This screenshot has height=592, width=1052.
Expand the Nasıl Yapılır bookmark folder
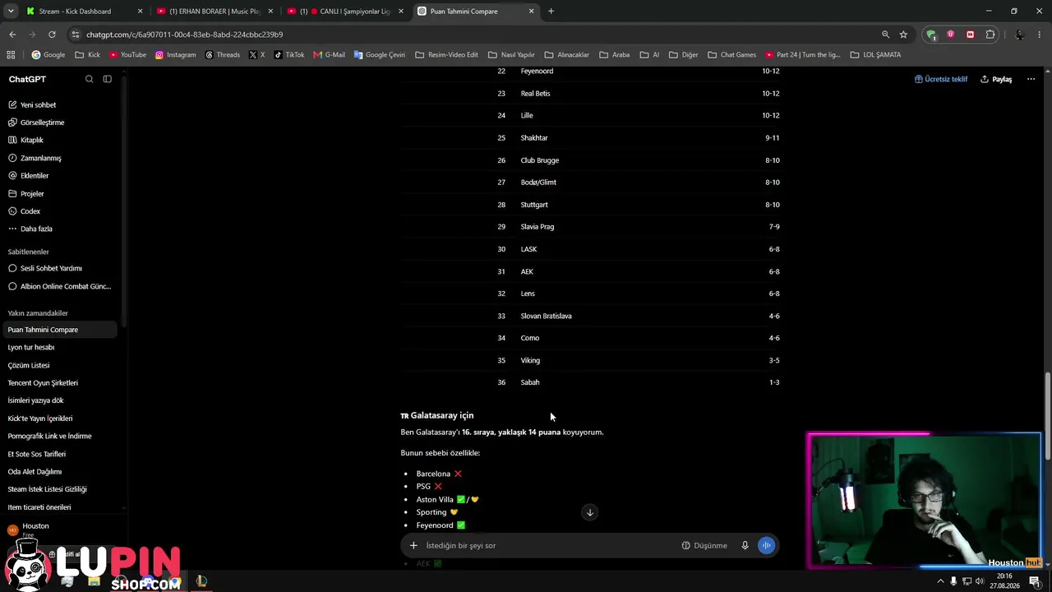[x=511, y=55]
